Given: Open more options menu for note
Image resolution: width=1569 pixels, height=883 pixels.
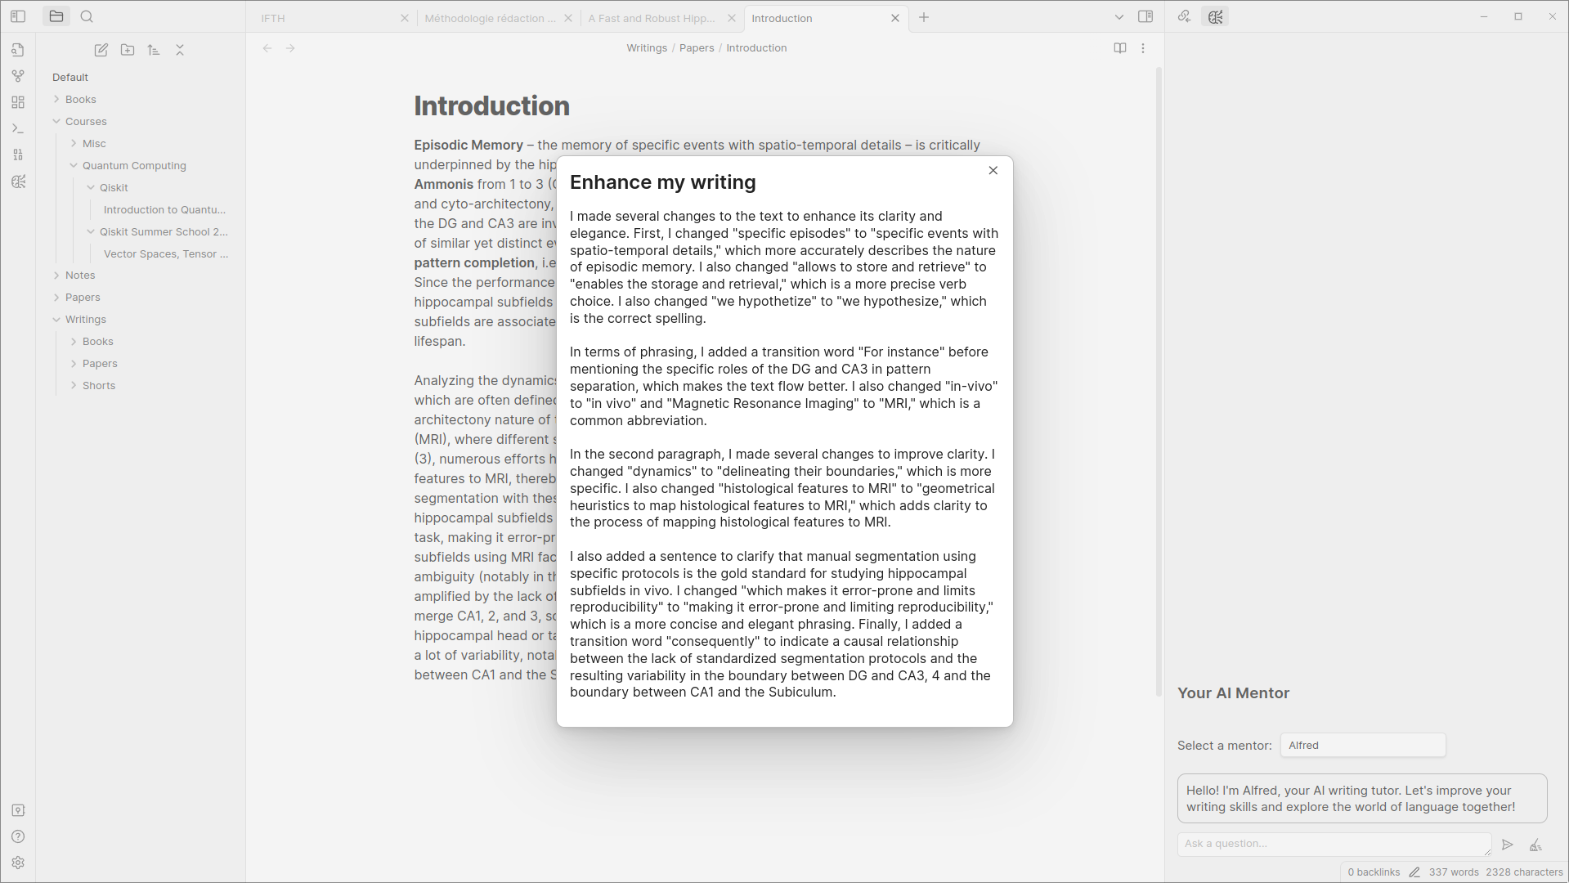Looking at the screenshot, I should coord(1143,48).
